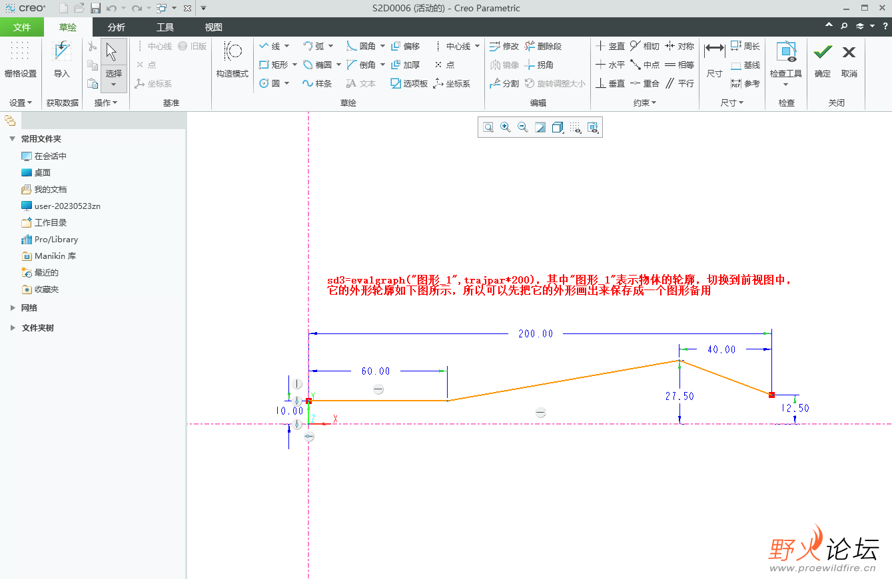Apply the 相等 equal constraint

tap(679, 65)
